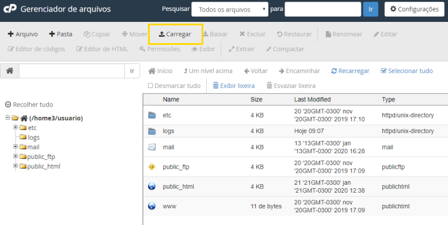Sort by Size column header
The height and width of the screenshot is (225, 448).
click(x=256, y=100)
